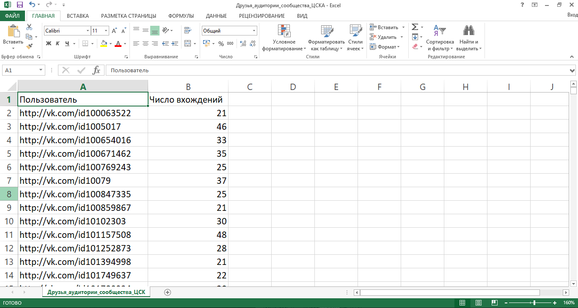Open the ФАЙЛ backstage tab

pos(13,16)
